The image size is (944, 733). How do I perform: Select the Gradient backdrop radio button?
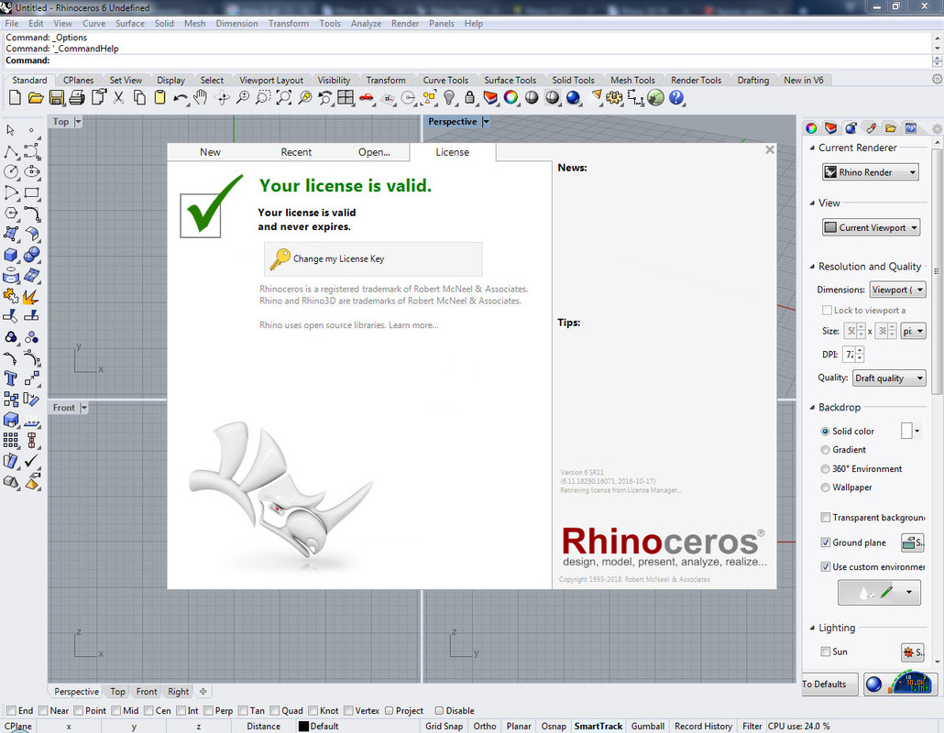[825, 450]
